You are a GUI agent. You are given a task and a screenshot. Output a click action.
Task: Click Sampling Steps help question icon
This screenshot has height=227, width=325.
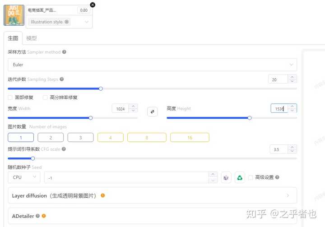[61, 79]
